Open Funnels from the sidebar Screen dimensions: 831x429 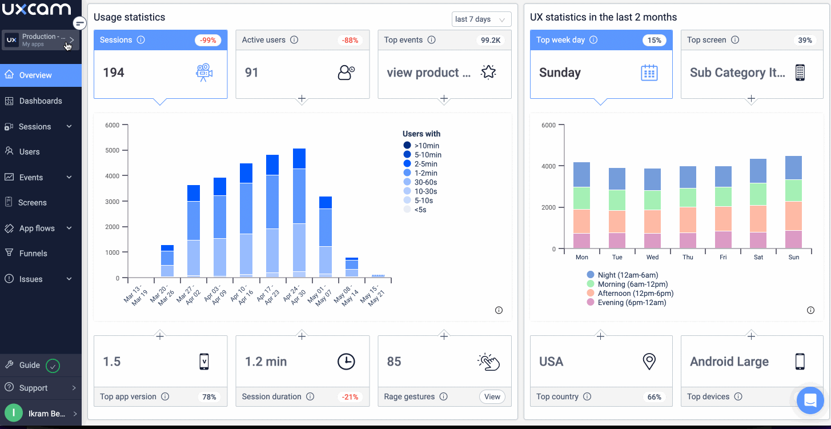(33, 254)
